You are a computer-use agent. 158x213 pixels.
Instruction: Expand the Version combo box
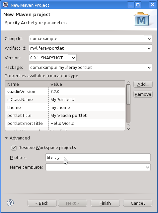pos(73,58)
